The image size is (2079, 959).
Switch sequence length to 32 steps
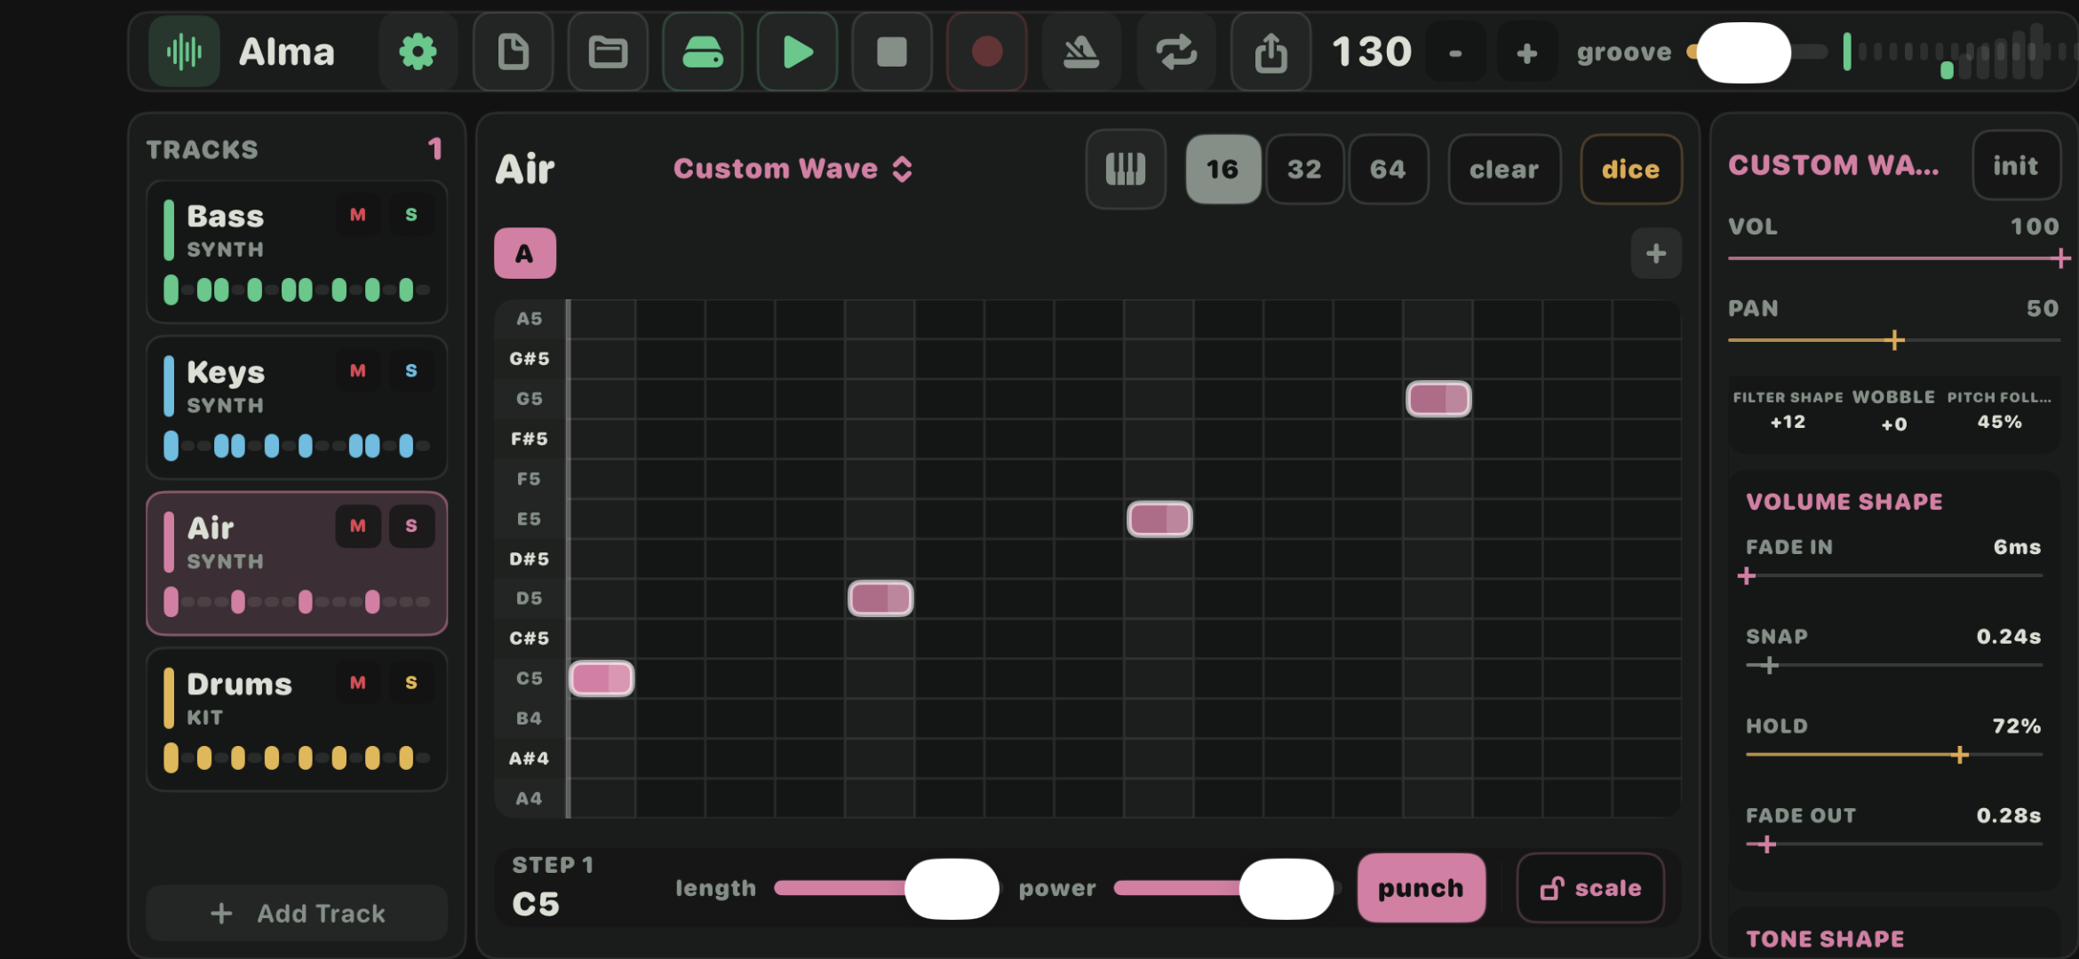1305,169
